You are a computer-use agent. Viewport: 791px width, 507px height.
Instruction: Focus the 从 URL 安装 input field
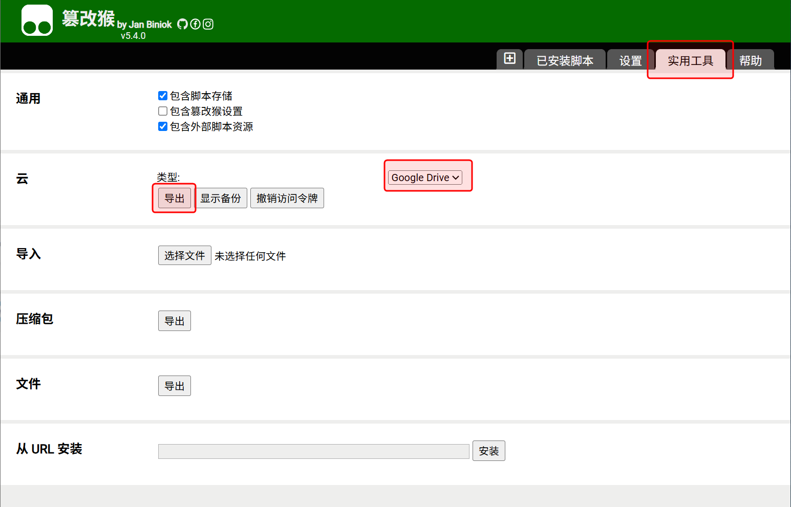[x=313, y=451]
